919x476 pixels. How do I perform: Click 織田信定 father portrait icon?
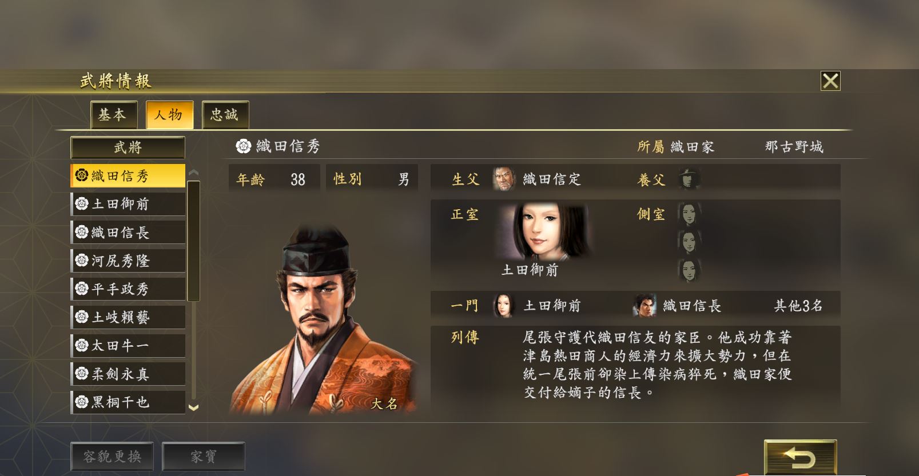coord(504,179)
